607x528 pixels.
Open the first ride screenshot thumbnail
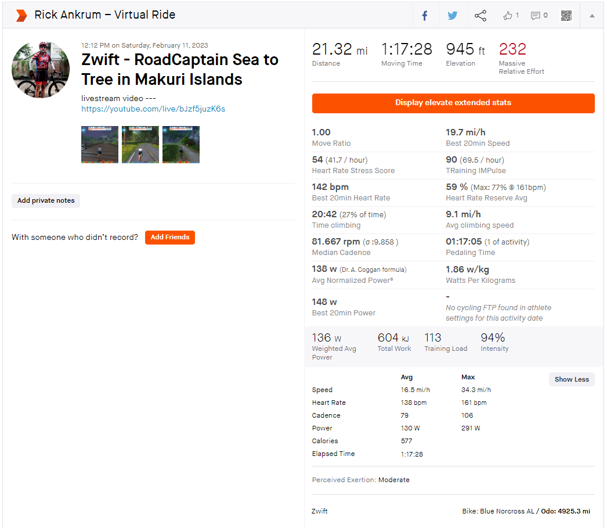[100, 145]
